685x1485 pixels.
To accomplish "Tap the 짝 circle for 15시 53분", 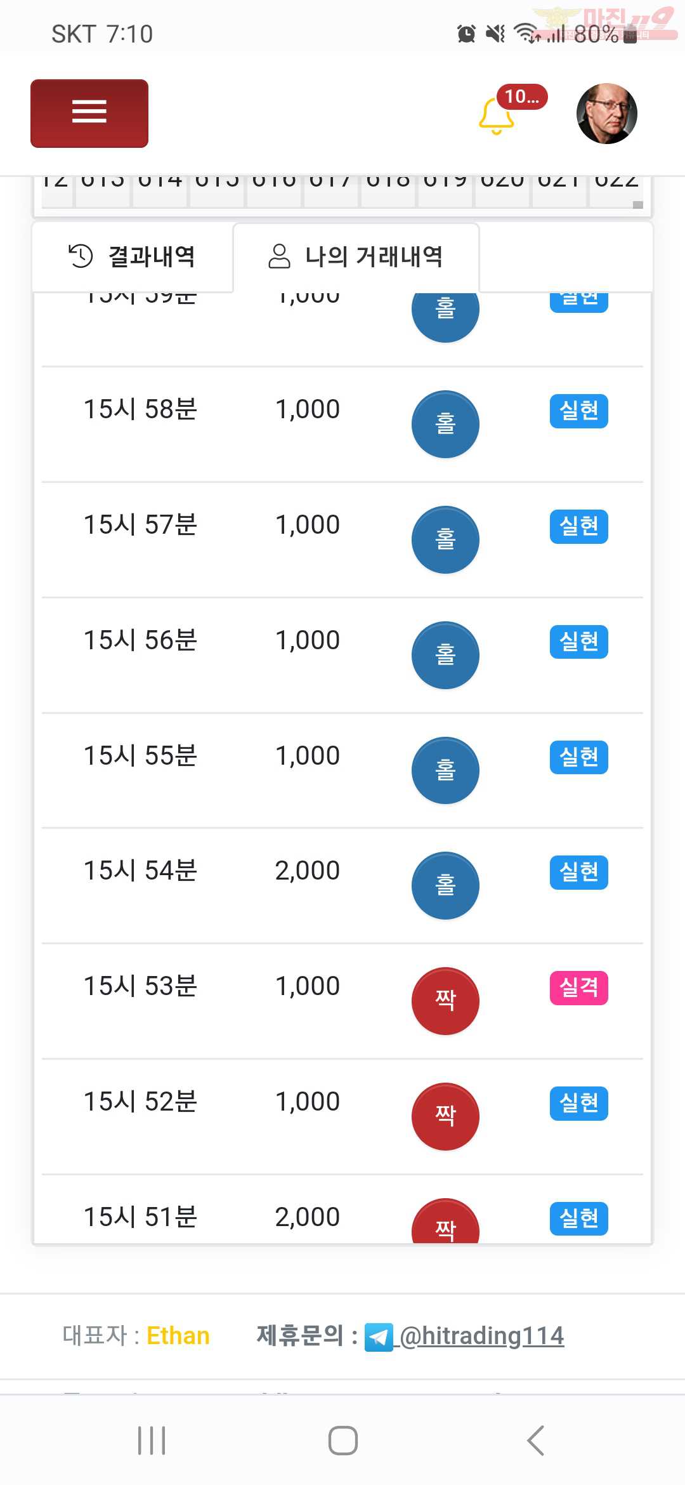I will (x=445, y=1001).
